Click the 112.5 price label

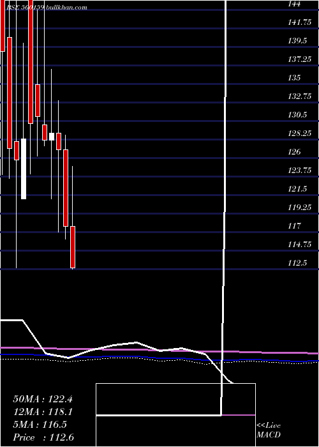[297, 263]
